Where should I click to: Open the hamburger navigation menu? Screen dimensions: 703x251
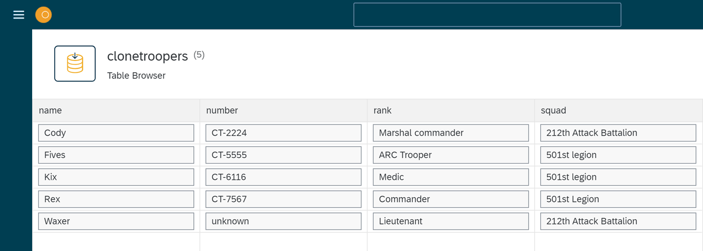pos(19,15)
